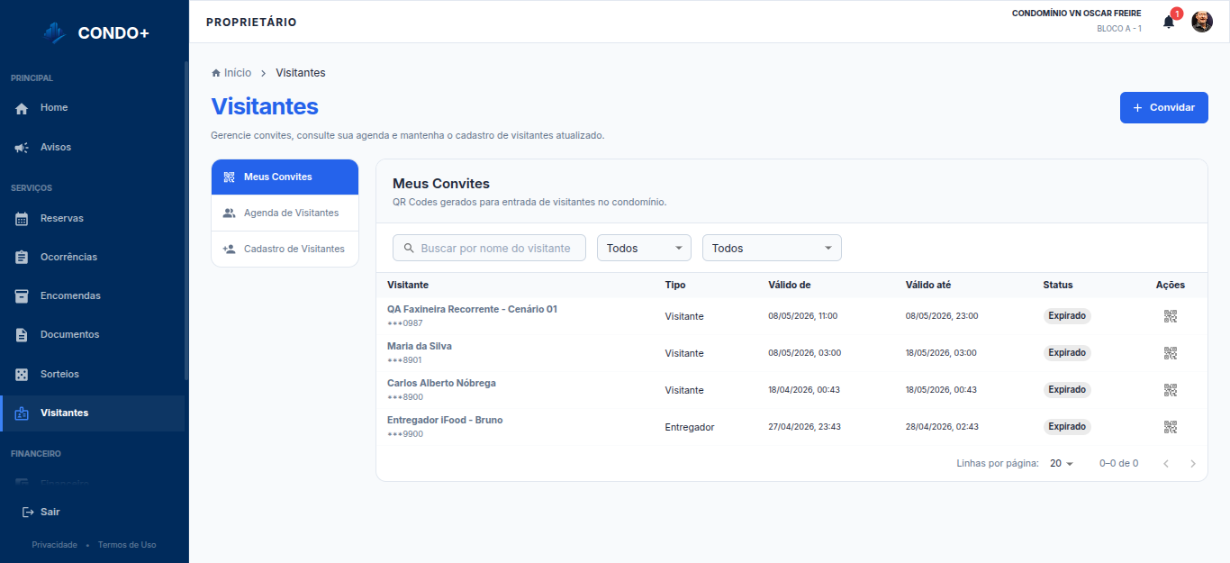
Task: Open the notifications bell icon
Action: (1169, 22)
